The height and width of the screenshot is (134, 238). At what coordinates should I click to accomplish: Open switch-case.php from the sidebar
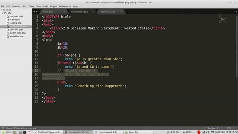[18, 33]
